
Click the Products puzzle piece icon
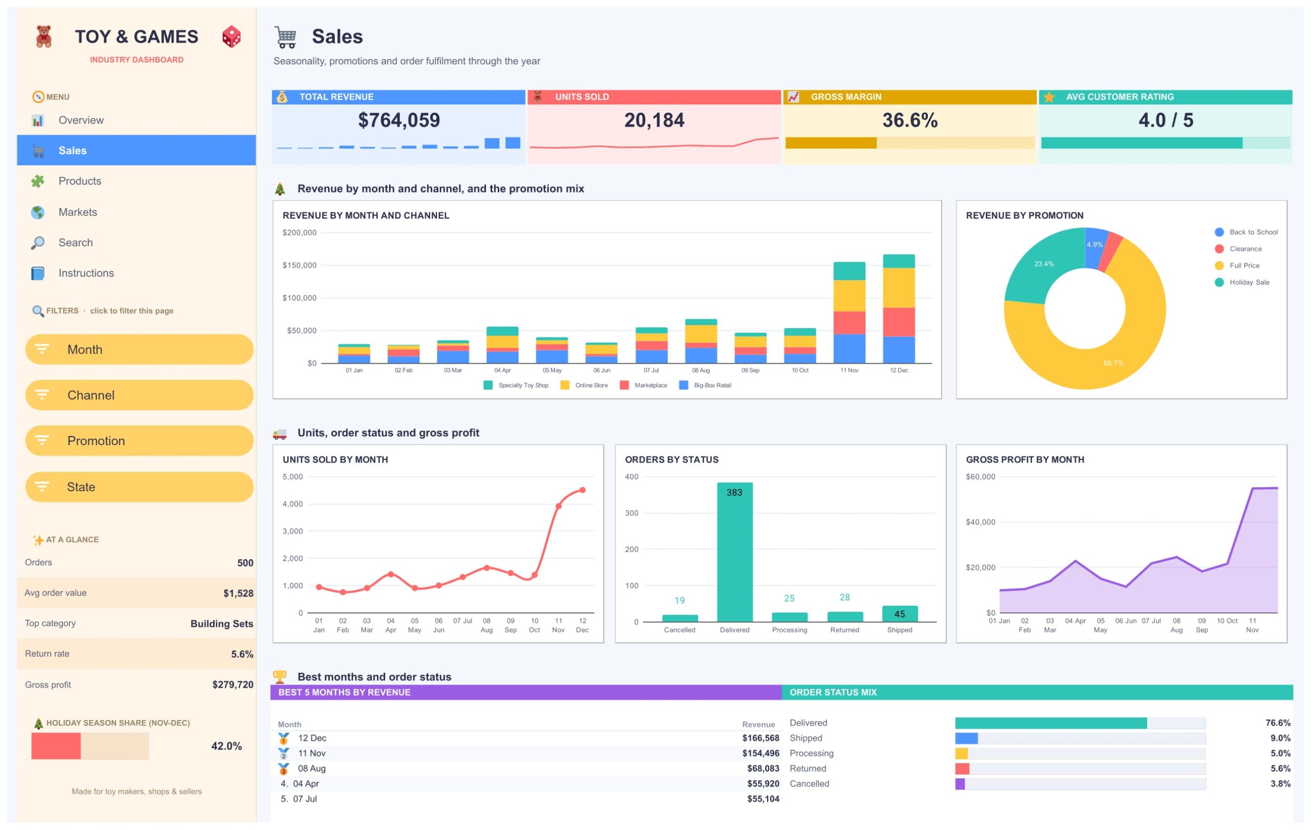37,181
